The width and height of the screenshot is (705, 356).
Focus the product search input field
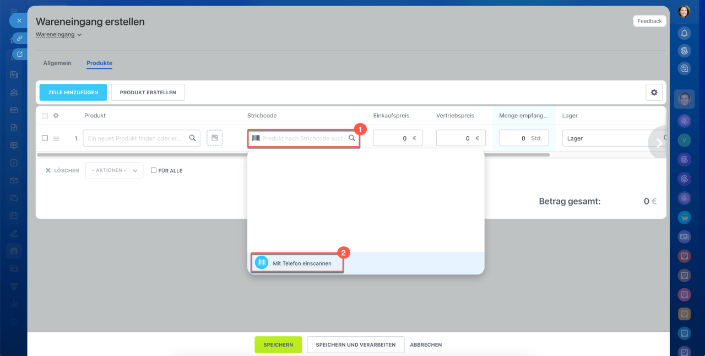coord(142,138)
